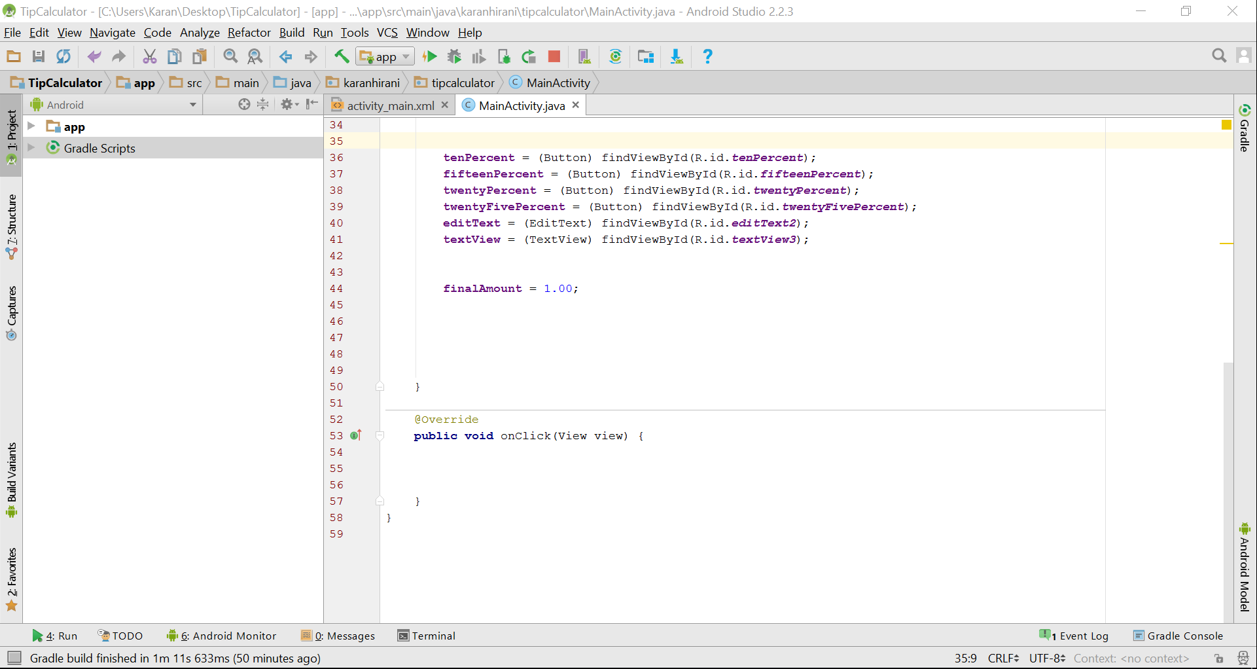Redo the edit using the toolbar arrow
Viewport: 1257px width, 669px height.
(118, 57)
